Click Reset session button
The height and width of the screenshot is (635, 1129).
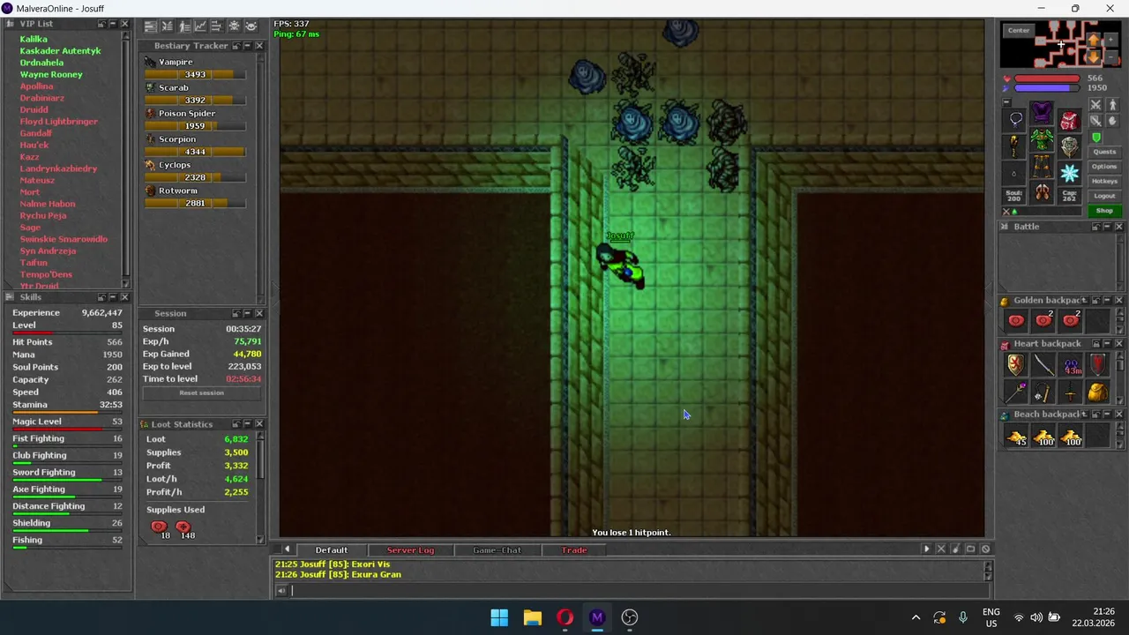coord(201,392)
